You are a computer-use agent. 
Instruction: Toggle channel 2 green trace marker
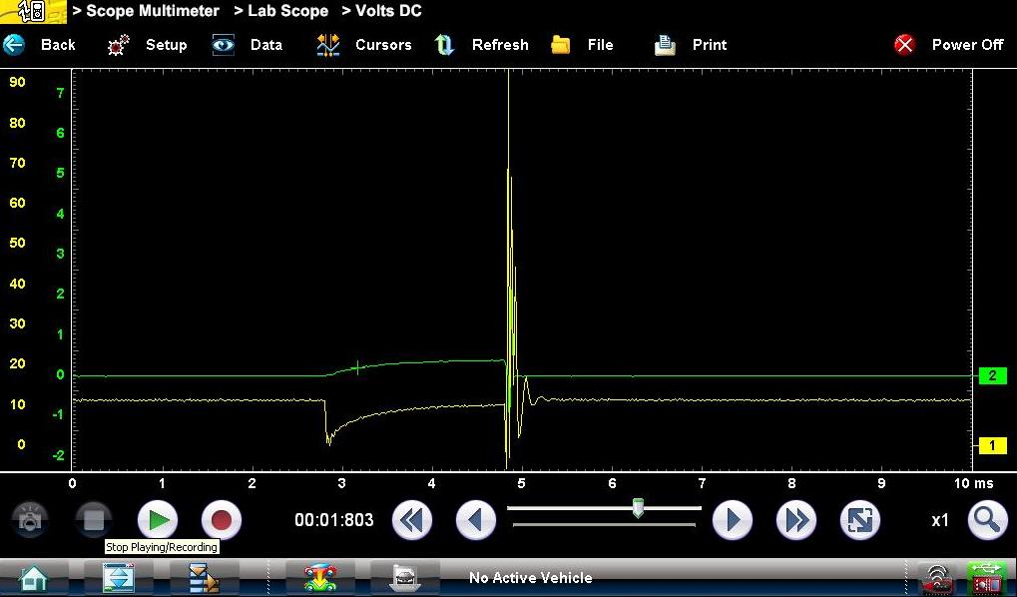(992, 376)
